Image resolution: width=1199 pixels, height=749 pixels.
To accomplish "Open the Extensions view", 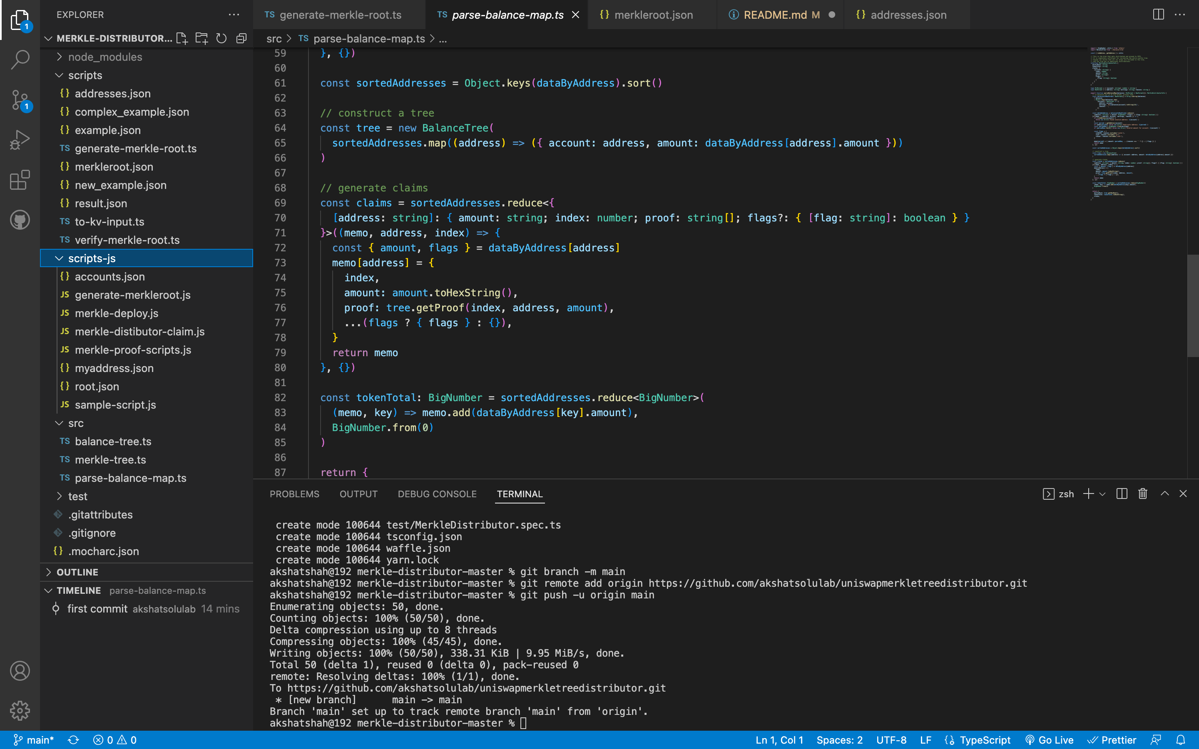I will point(19,180).
